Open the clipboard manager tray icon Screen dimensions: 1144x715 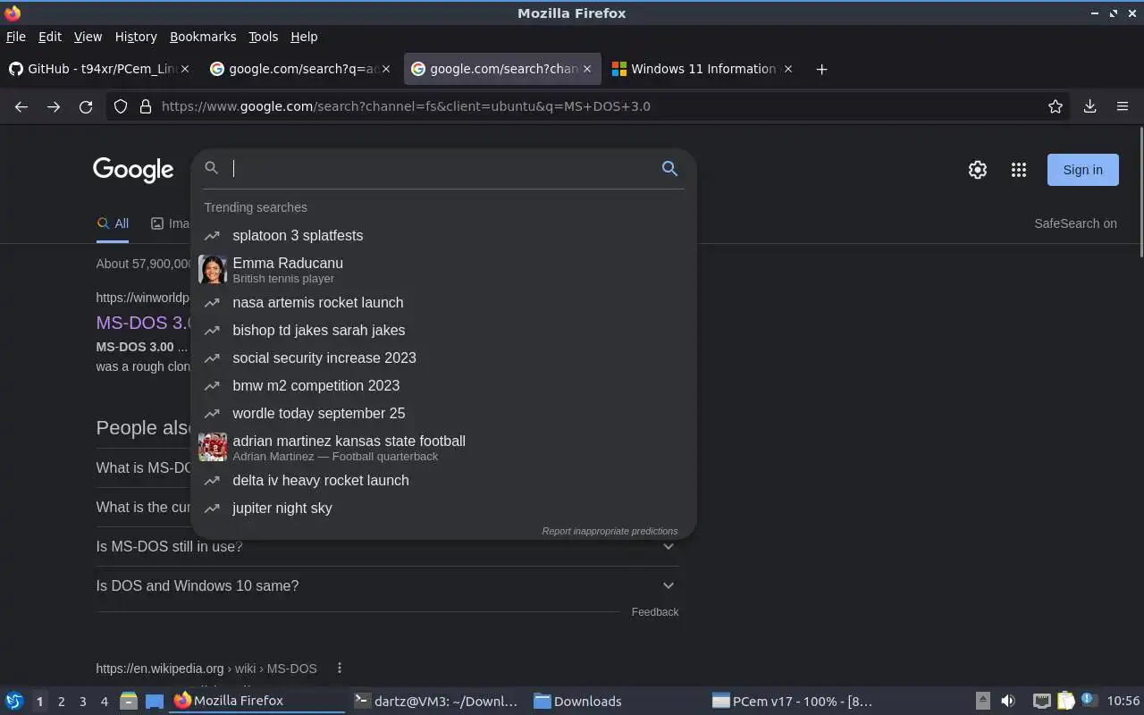pyautogui.click(x=1065, y=701)
